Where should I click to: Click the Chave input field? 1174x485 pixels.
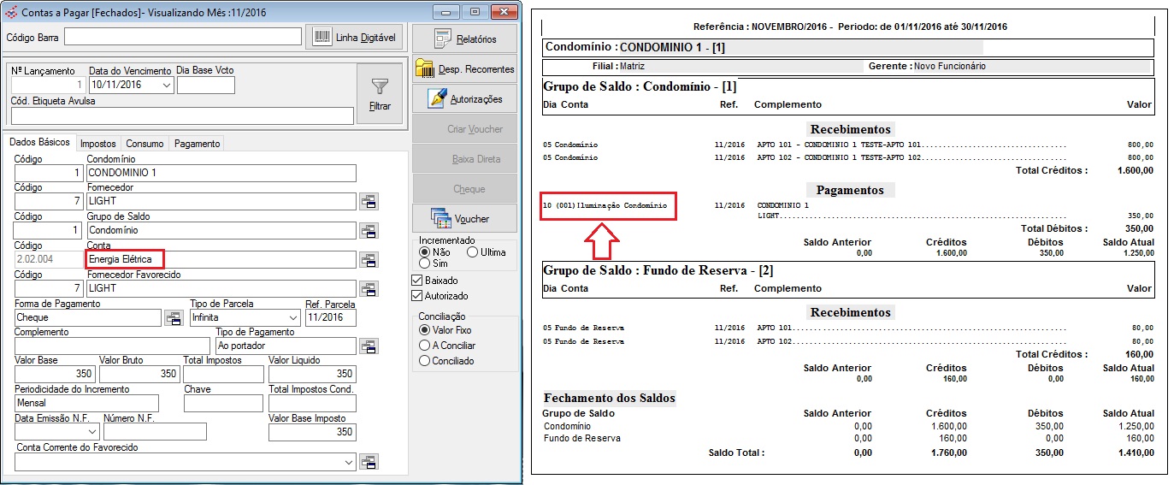point(223,404)
